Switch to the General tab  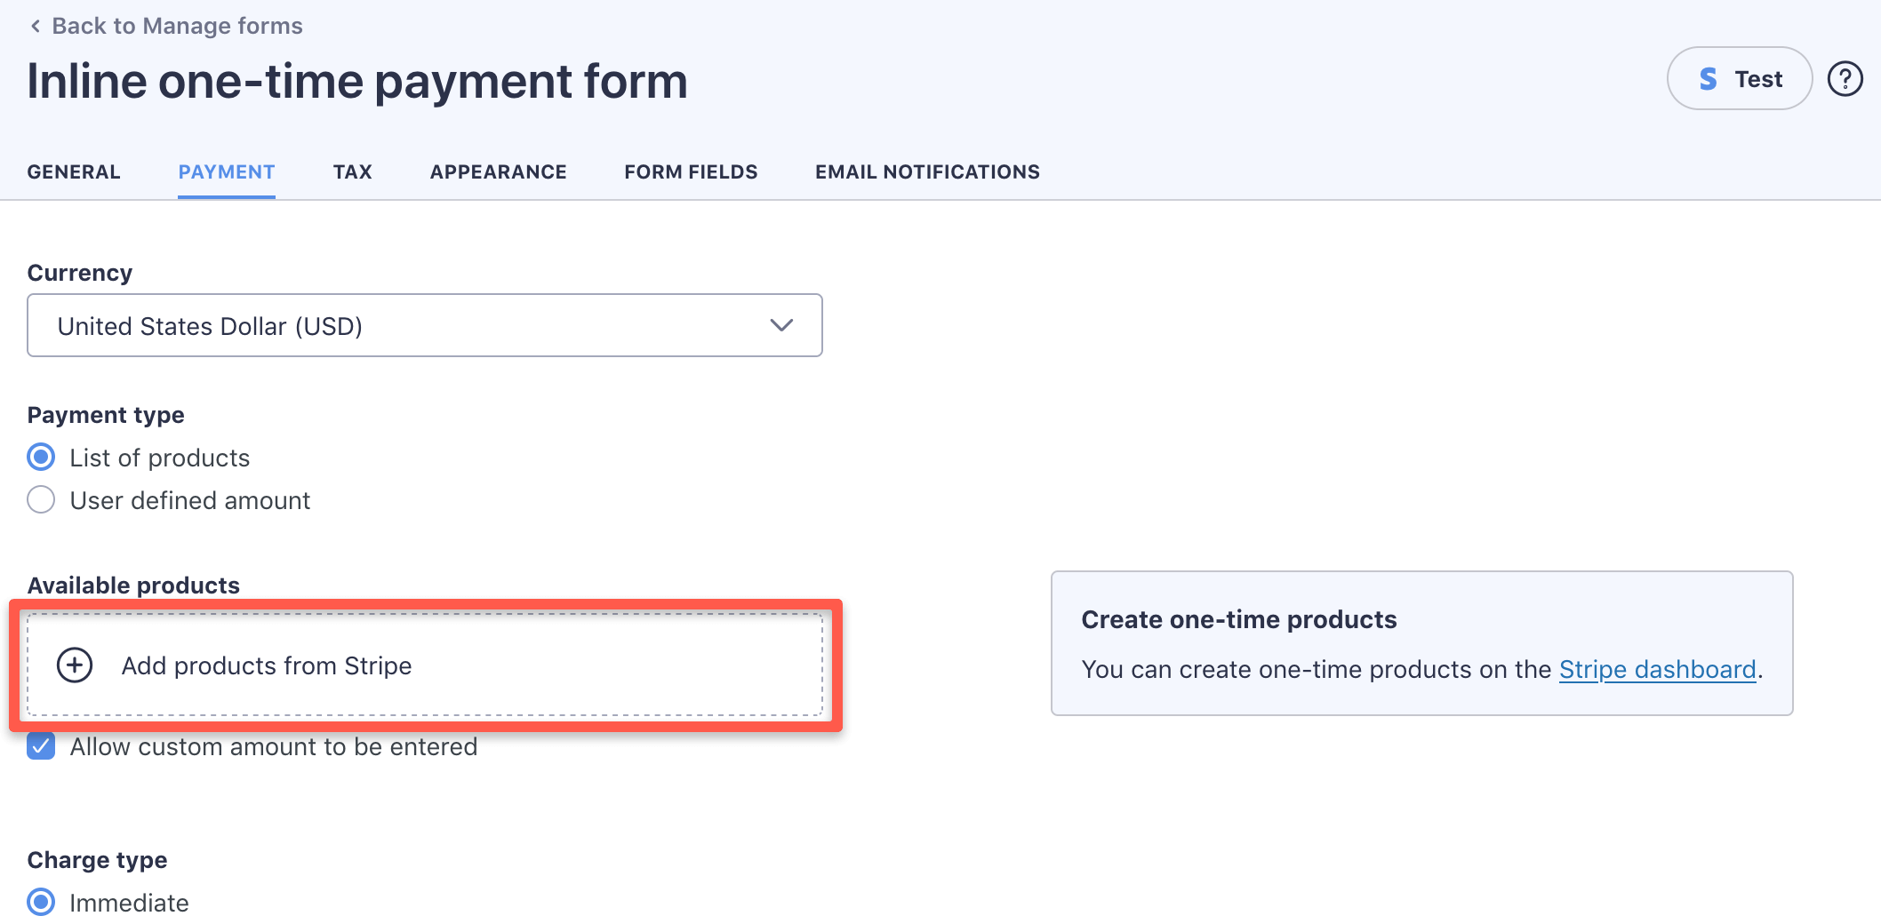(74, 171)
